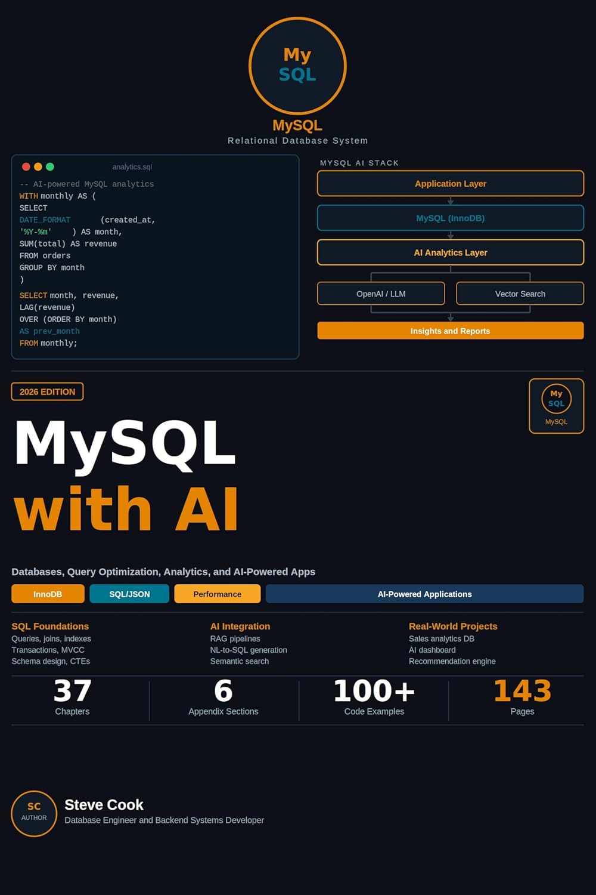The image size is (596, 895).
Task: Click the "AS prev_month" code line
Action: (49, 332)
